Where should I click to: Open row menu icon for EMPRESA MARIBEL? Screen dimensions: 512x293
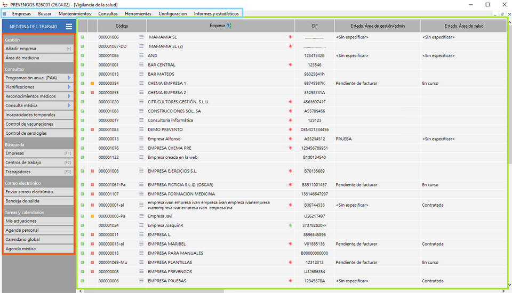click(141, 244)
